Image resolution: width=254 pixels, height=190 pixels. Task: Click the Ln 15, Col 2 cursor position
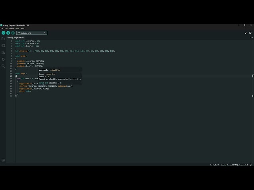point(214,165)
